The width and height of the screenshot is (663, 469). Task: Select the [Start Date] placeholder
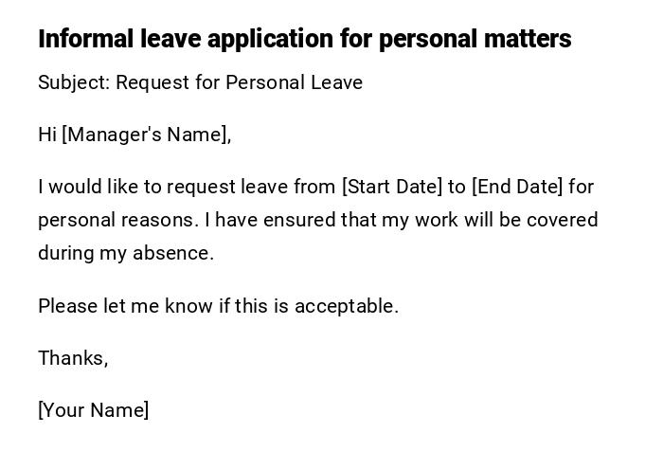pyautogui.click(x=391, y=187)
